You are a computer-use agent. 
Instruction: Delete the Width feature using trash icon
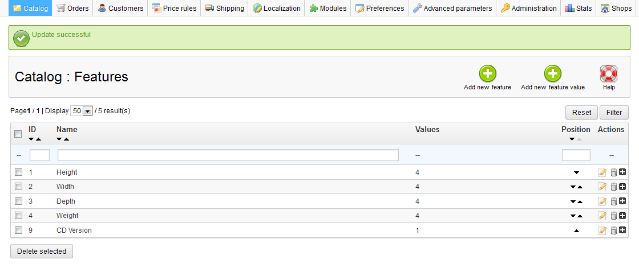click(613, 187)
